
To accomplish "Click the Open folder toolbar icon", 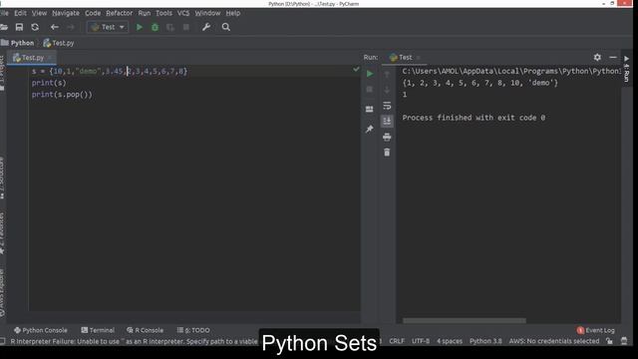I will click(x=4, y=27).
